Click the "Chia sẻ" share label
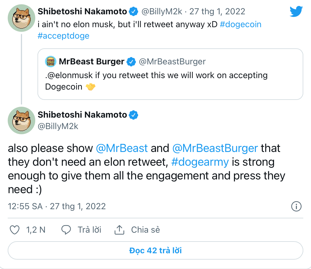This screenshot has width=311, height=269. coord(145,230)
